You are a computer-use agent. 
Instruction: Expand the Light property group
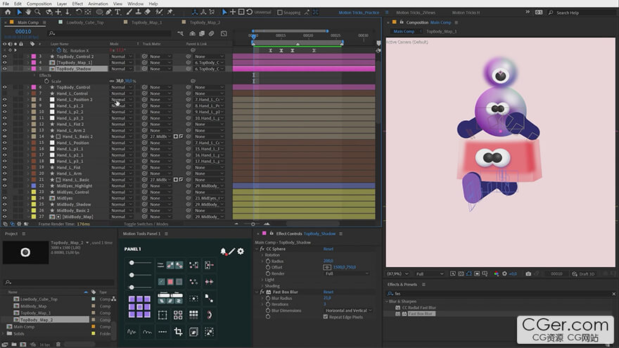point(262,280)
